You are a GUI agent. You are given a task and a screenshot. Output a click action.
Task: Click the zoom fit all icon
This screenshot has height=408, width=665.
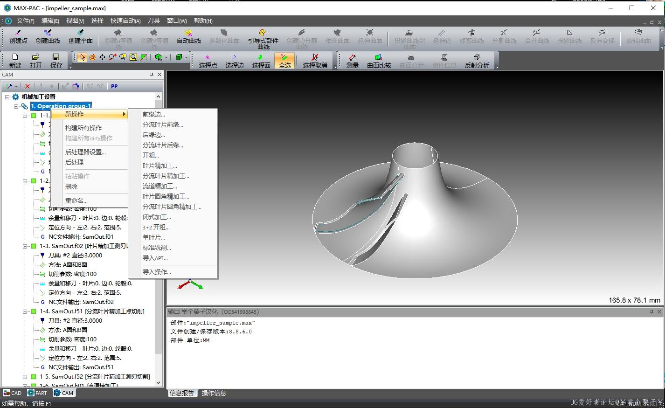click(x=133, y=57)
